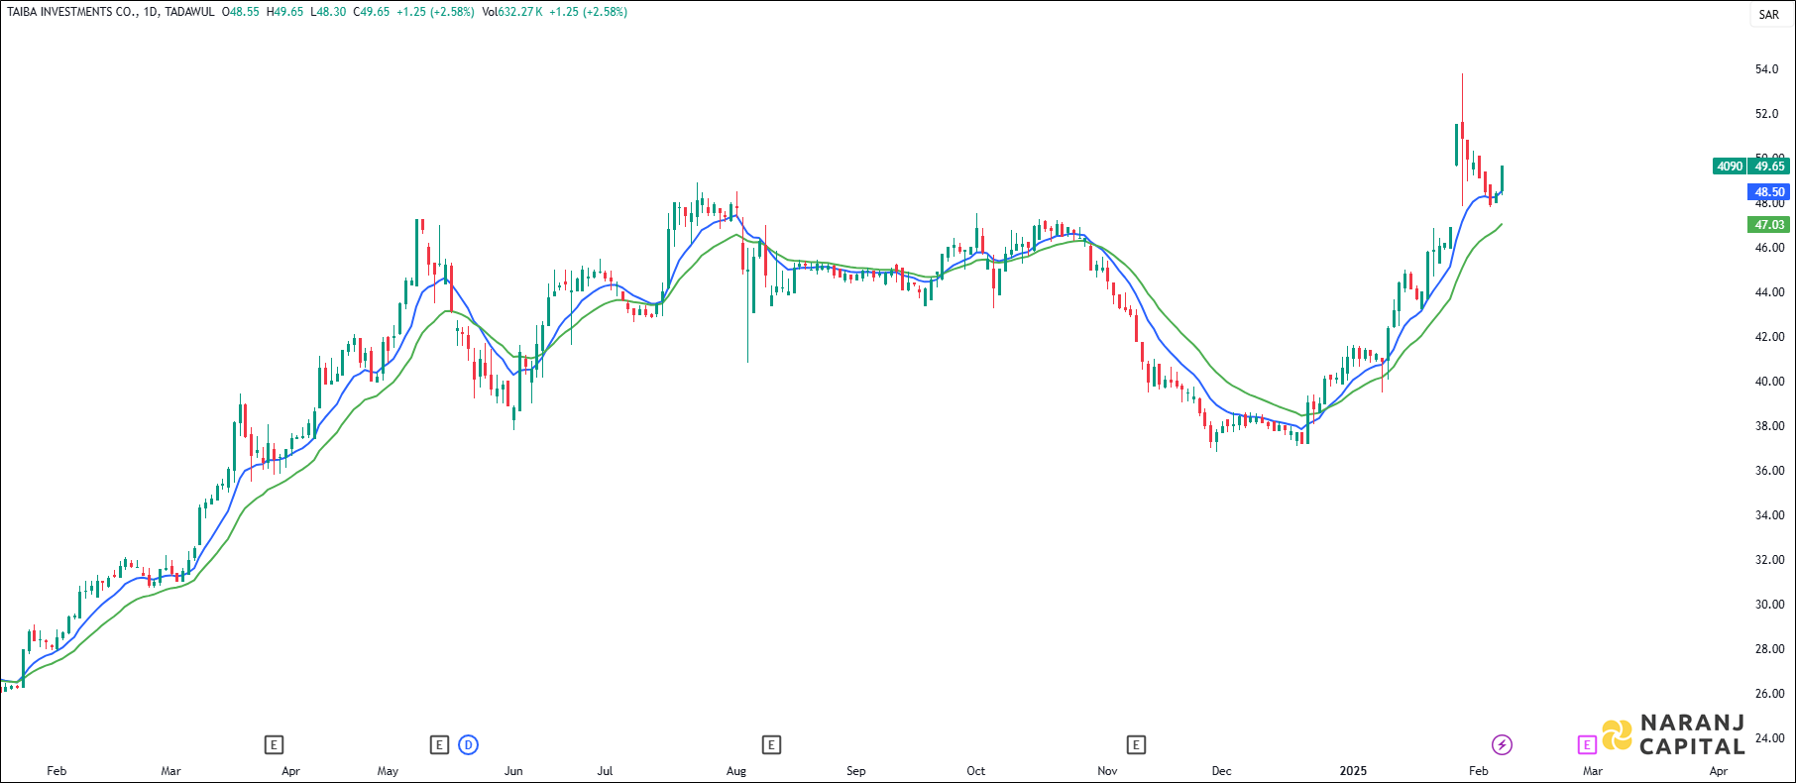Image resolution: width=1796 pixels, height=783 pixels.
Task: Click the 36.00 price axis level
Action: (x=1769, y=471)
